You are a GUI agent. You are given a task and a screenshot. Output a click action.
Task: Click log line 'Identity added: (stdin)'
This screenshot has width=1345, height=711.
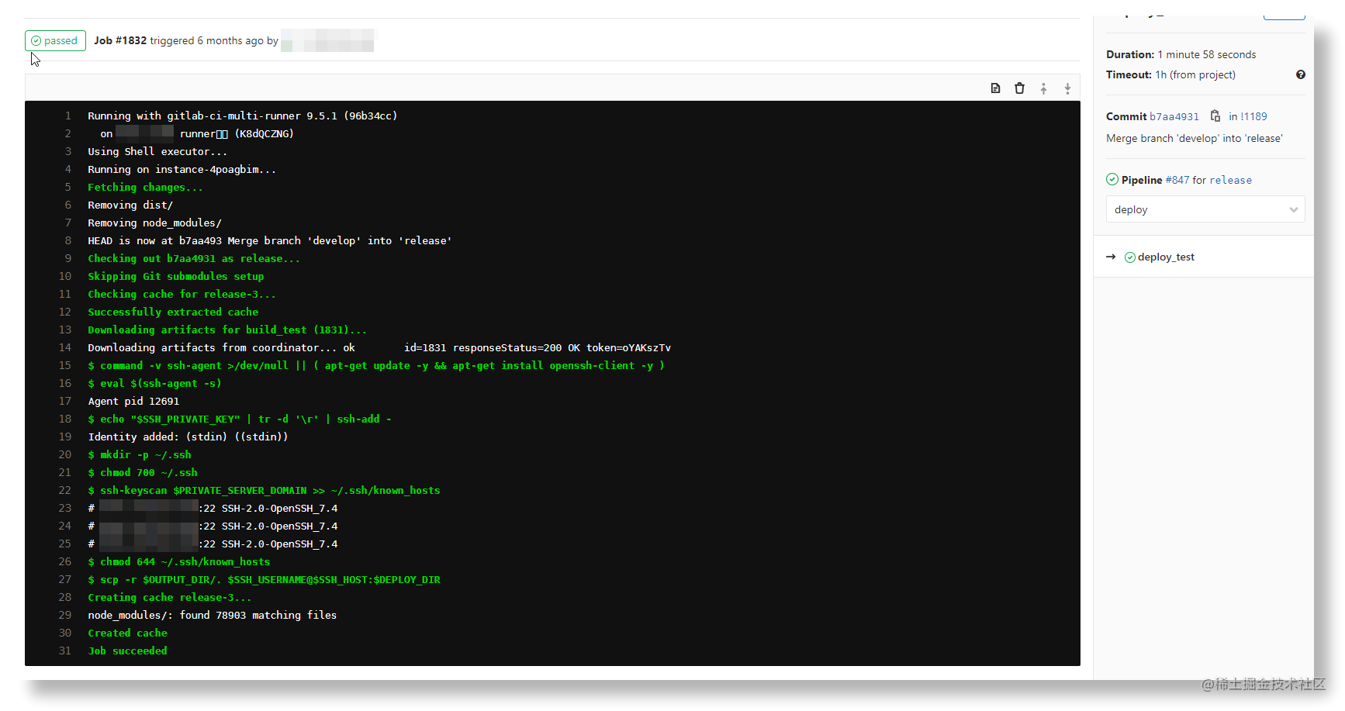click(x=188, y=437)
